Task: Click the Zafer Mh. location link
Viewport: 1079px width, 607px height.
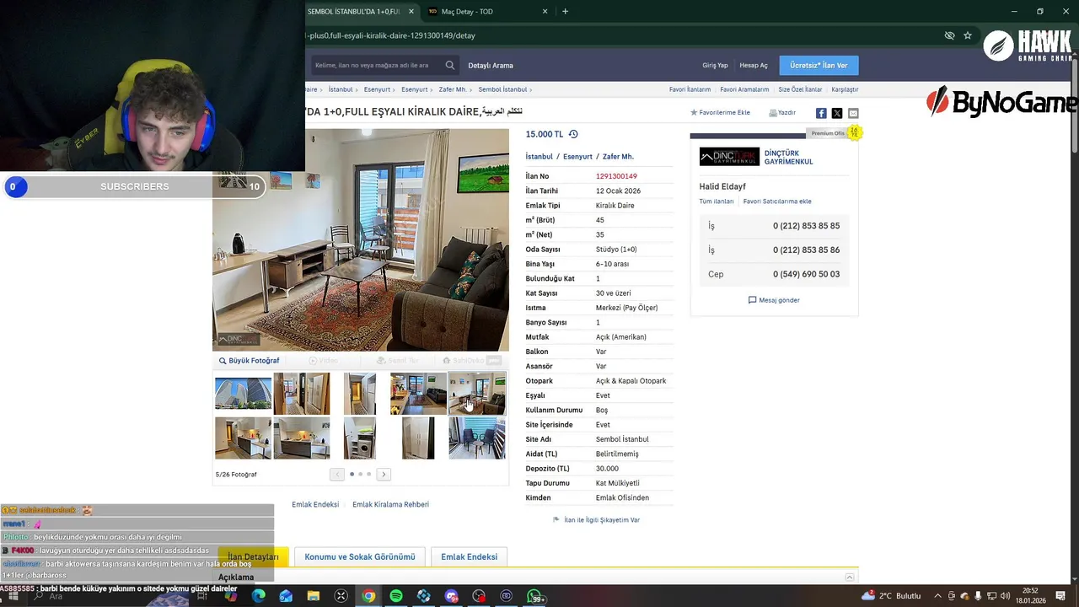Action: [618, 157]
